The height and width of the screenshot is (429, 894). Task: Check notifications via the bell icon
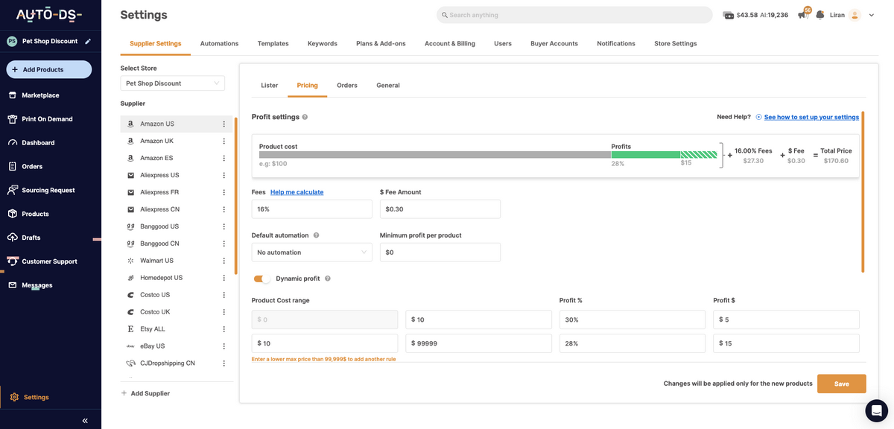820,14
